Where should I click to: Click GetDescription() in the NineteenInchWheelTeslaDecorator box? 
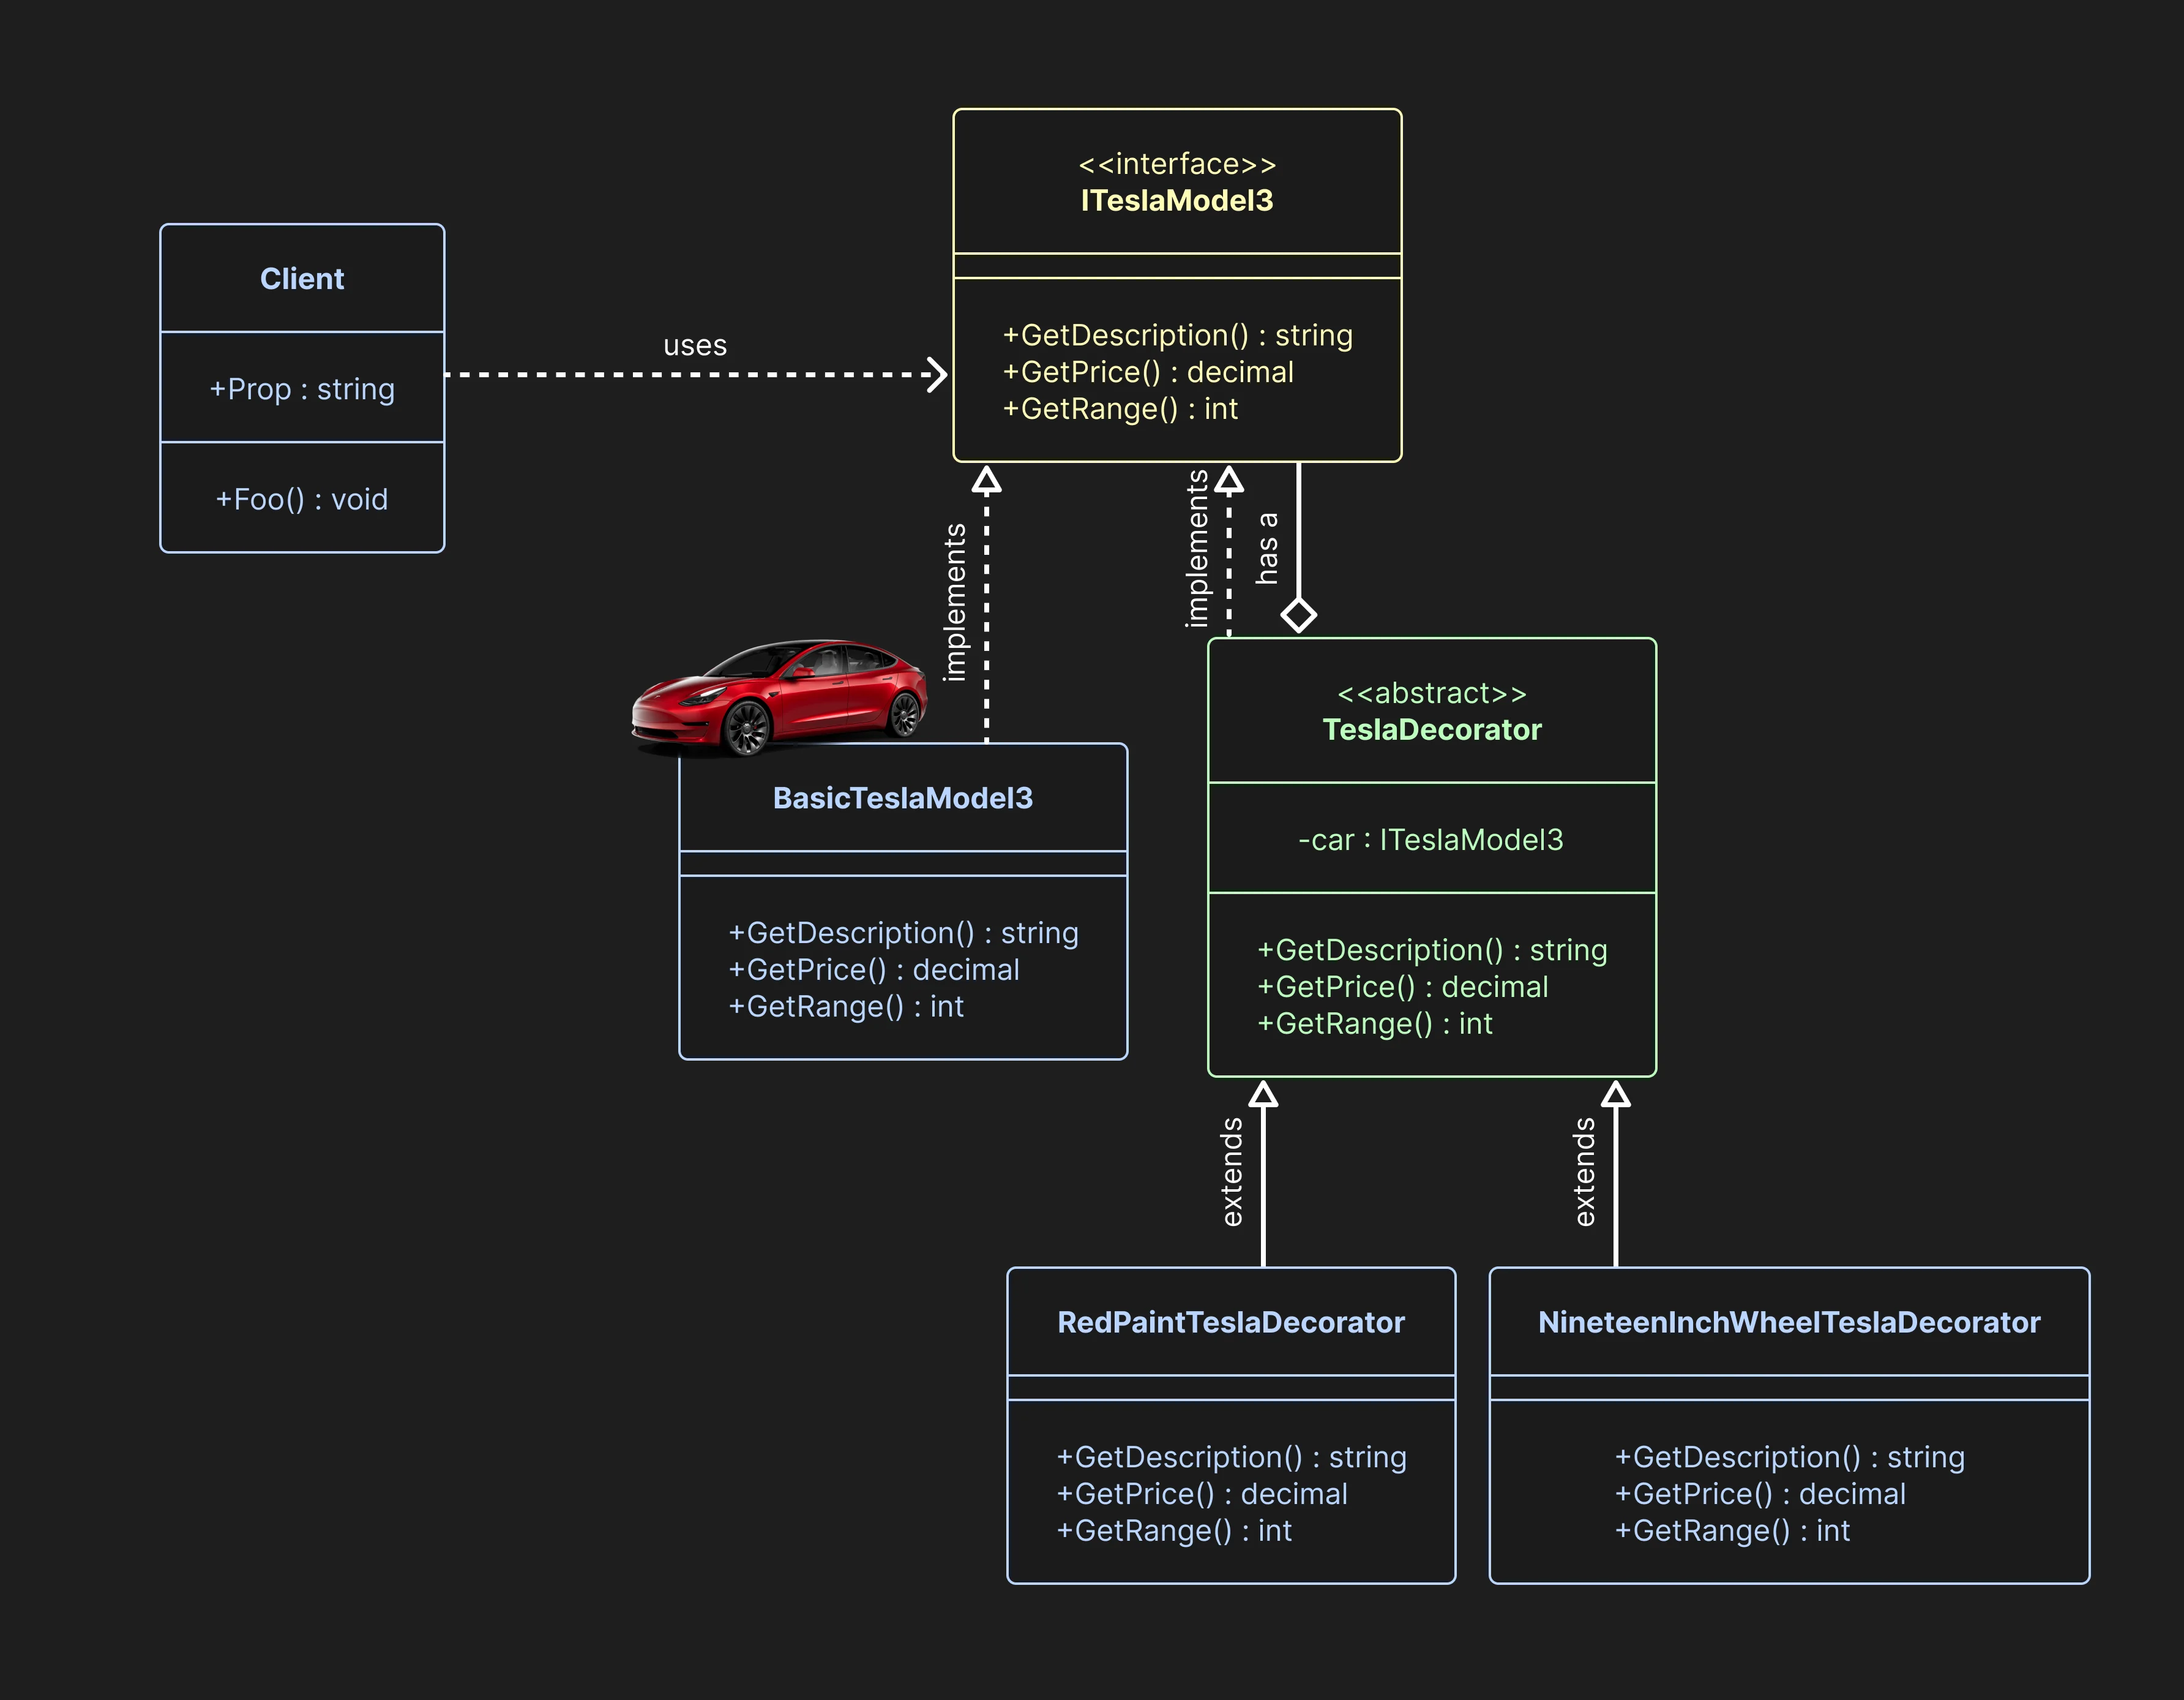click(1789, 1457)
